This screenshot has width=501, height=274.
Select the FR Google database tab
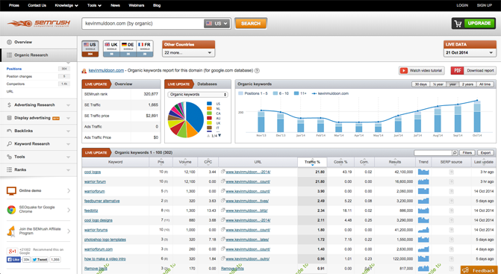click(x=145, y=49)
